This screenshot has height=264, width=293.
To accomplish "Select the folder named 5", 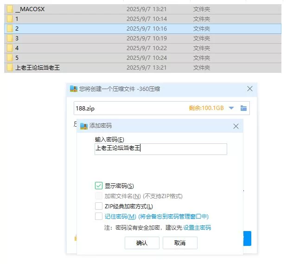I will click(17, 58).
